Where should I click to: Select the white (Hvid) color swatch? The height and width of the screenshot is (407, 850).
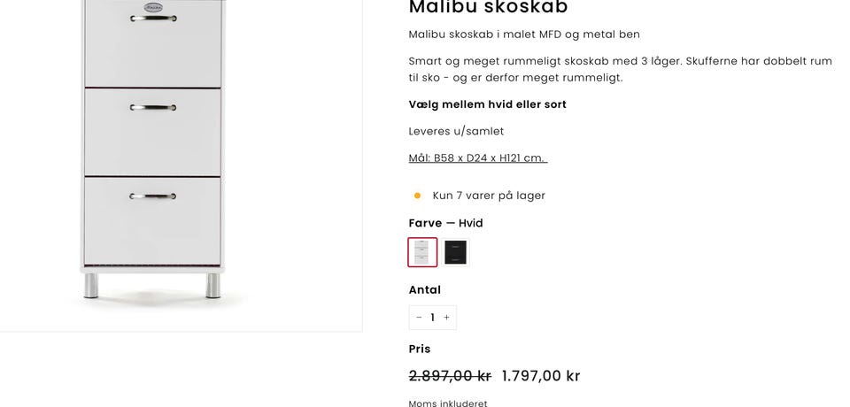point(422,252)
